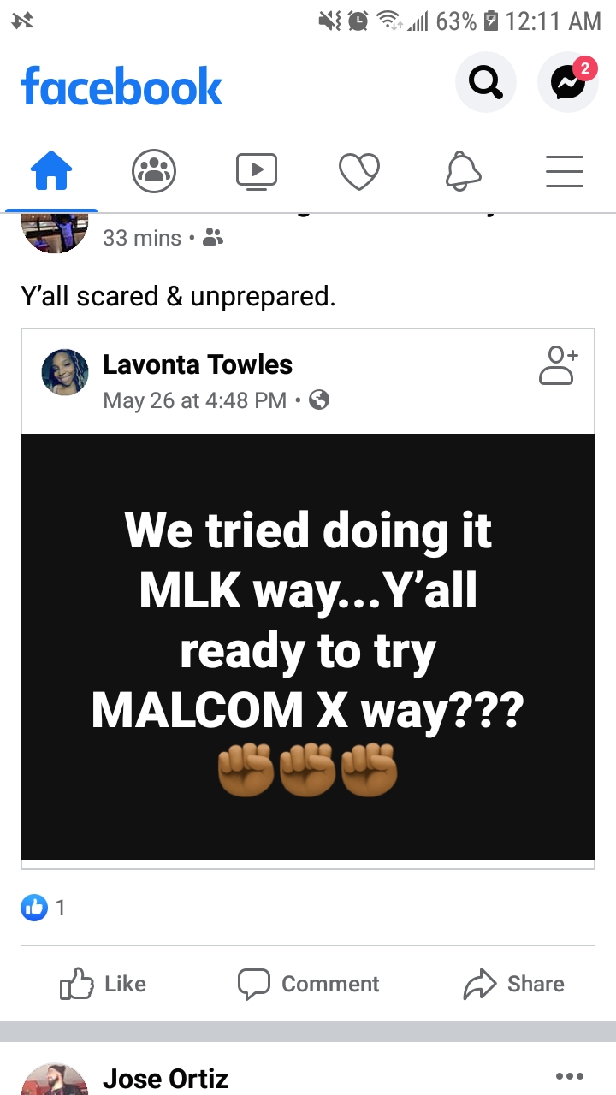Viewport: 616px width, 1095px height.
Task: Open Lavonta Towles profile picture
Action: click(65, 372)
